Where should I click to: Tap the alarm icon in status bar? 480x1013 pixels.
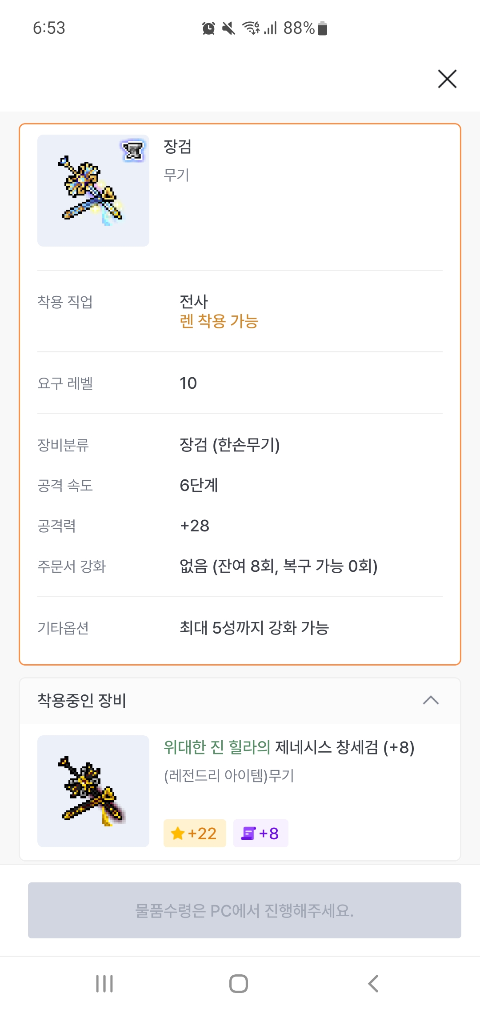(x=208, y=28)
